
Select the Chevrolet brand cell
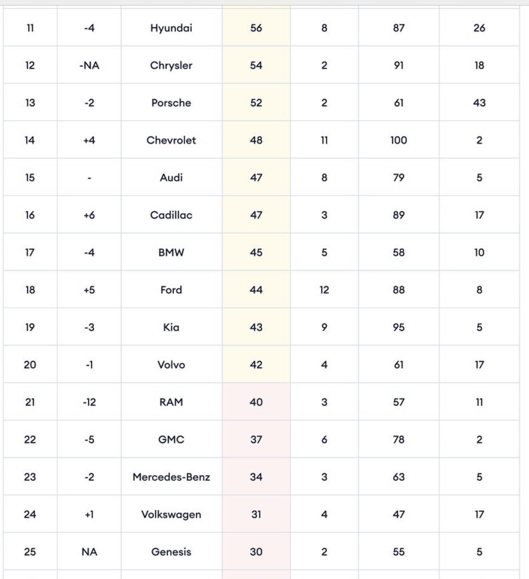pyautogui.click(x=171, y=140)
